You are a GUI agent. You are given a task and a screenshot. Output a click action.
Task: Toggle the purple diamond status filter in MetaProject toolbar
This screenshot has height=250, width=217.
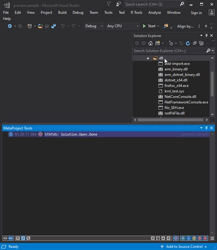click(176, 238)
